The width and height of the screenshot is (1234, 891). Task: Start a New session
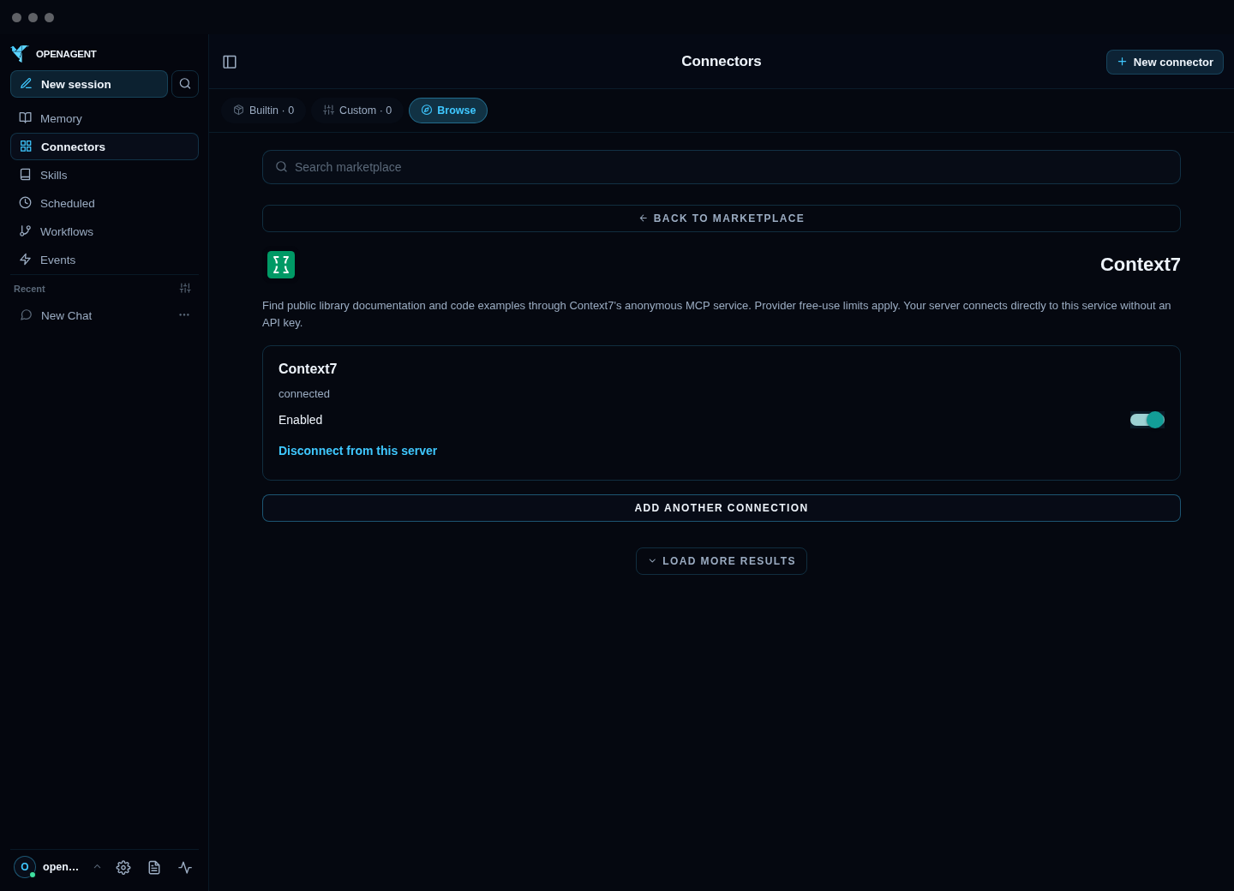click(x=89, y=84)
